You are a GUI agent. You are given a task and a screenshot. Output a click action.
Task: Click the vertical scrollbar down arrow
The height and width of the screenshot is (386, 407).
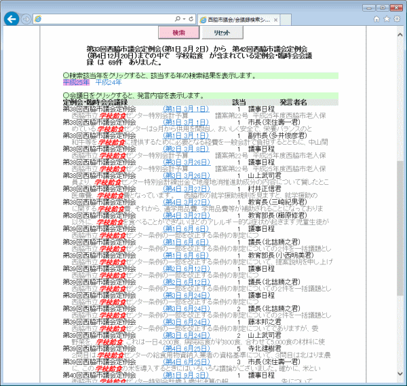[x=400, y=381]
